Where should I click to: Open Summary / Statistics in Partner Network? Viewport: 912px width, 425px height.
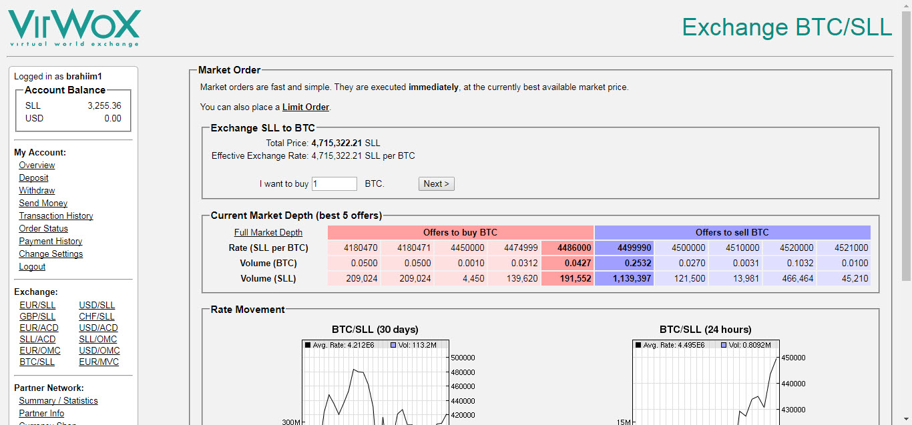[x=58, y=401]
